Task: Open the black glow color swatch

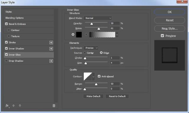Action: (x=79, y=35)
